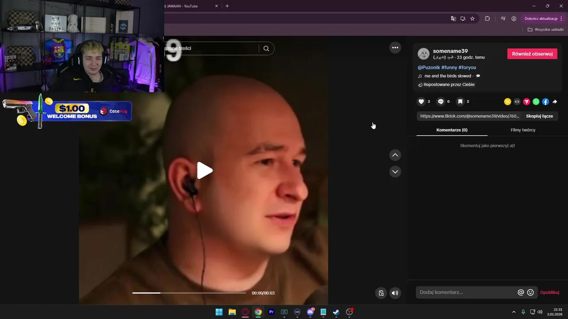Show hidden tray icons chevron
Viewport: 568px width, 319px height.
(x=514, y=312)
